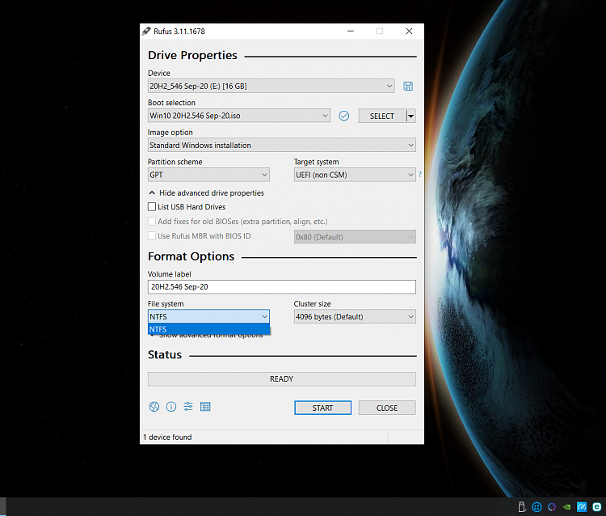This screenshot has width=606, height=516.
Task: Open the settings sliders icon
Action: tap(188, 407)
